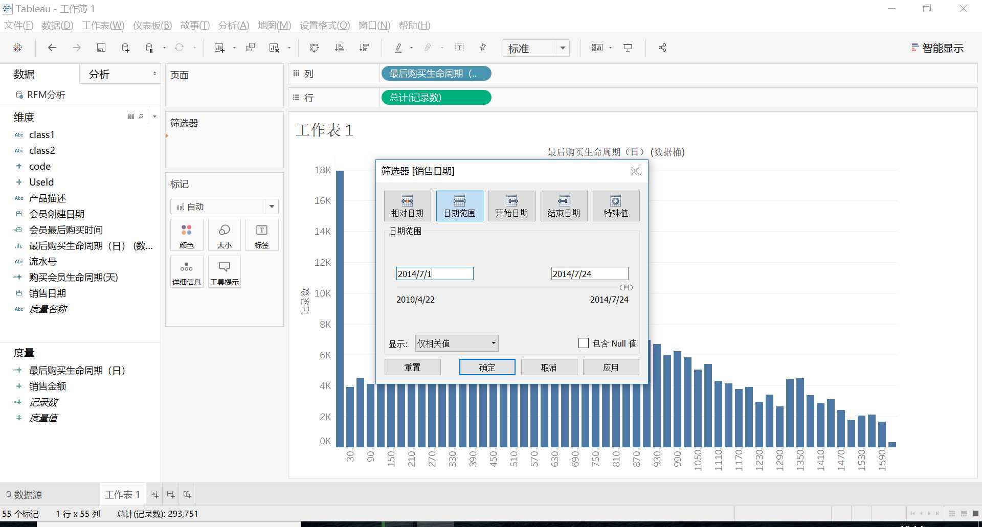Viewport: 982px width, 527px height.
Task: Select the 结束日期 filter mode
Action: coord(564,206)
